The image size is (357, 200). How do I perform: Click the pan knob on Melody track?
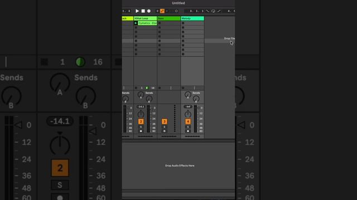click(188, 114)
